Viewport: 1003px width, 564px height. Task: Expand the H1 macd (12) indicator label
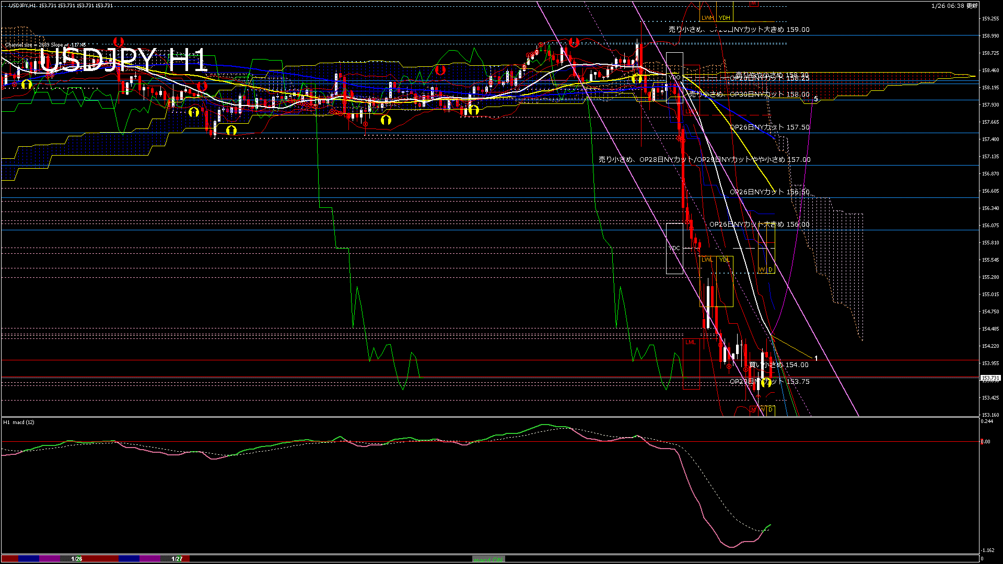pyautogui.click(x=19, y=422)
